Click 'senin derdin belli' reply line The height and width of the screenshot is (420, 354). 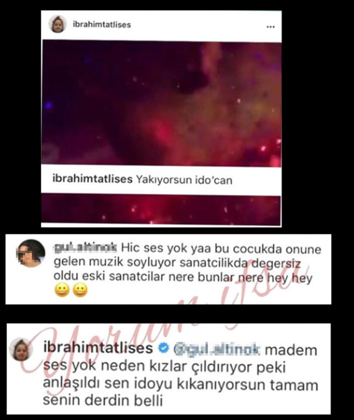(x=103, y=400)
